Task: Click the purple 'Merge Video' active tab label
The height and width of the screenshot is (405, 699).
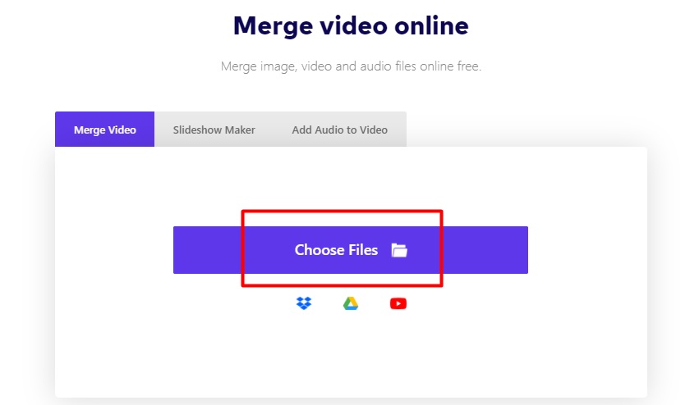Action: click(x=105, y=130)
